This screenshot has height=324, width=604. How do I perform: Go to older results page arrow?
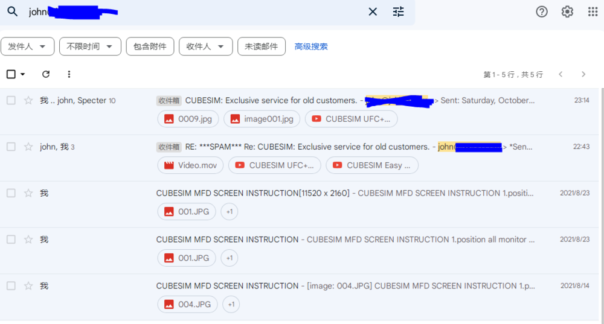pos(583,74)
